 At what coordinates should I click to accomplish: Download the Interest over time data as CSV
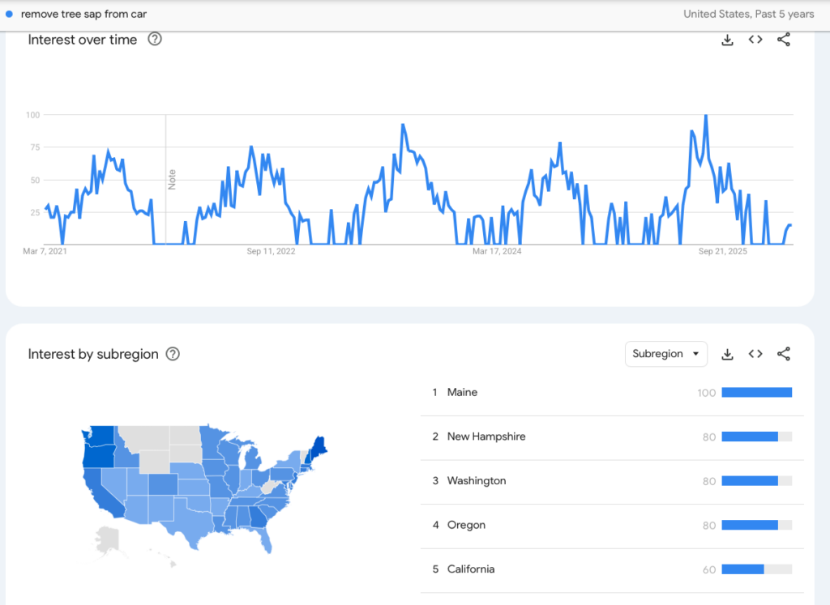pyautogui.click(x=727, y=39)
